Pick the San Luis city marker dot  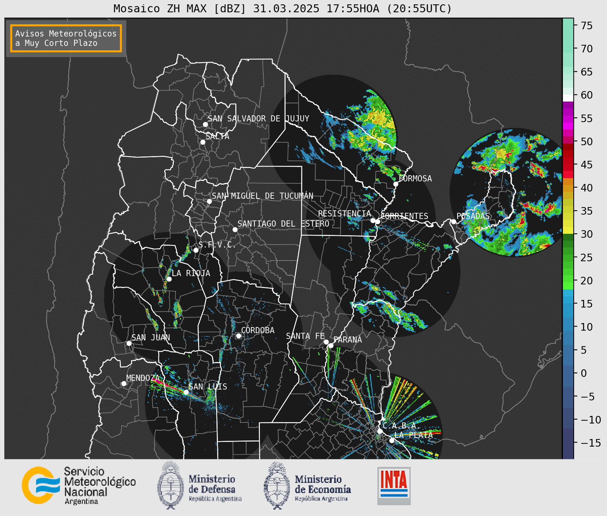[186, 392]
